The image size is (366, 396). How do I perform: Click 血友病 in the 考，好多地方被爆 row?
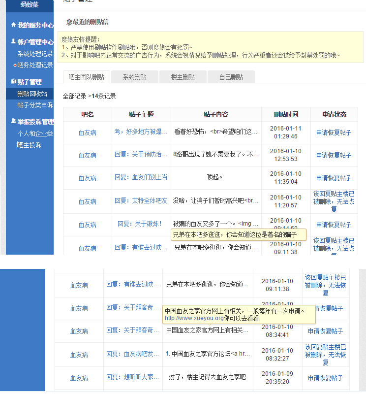[x=87, y=132]
